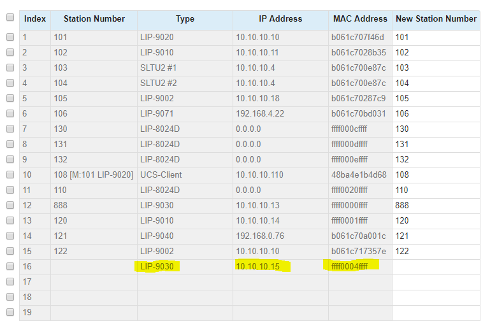This screenshot has width=490, height=321.
Task: Click empty New Station Number field in row 16
Action: [x=436, y=267]
